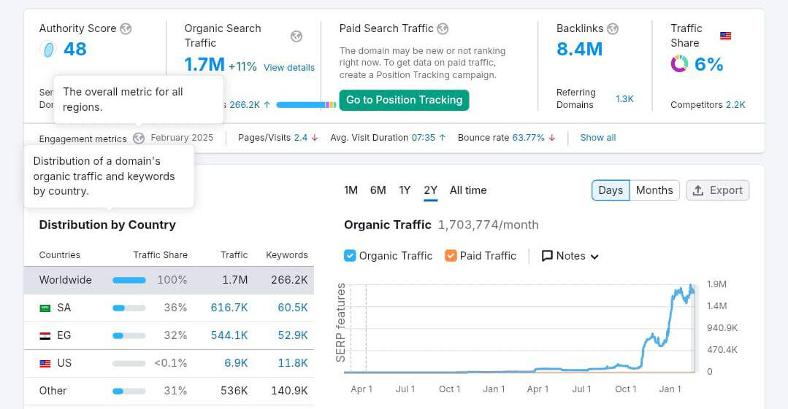Click the Saudi Arabia flag icon
The height and width of the screenshot is (409, 788).
[x=45, y=308]
